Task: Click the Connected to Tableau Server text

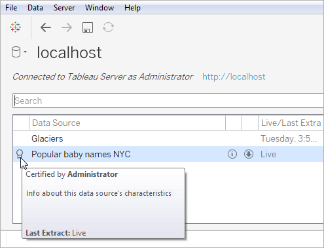Action: 103,76
